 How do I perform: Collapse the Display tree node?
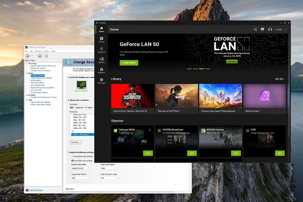[27, 73]
